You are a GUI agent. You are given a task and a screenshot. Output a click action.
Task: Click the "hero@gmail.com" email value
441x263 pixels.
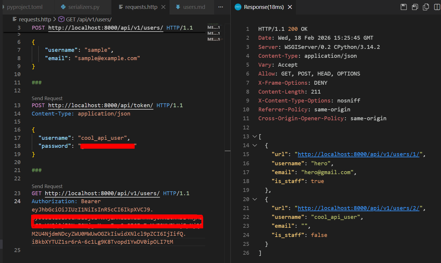(327, 172)
